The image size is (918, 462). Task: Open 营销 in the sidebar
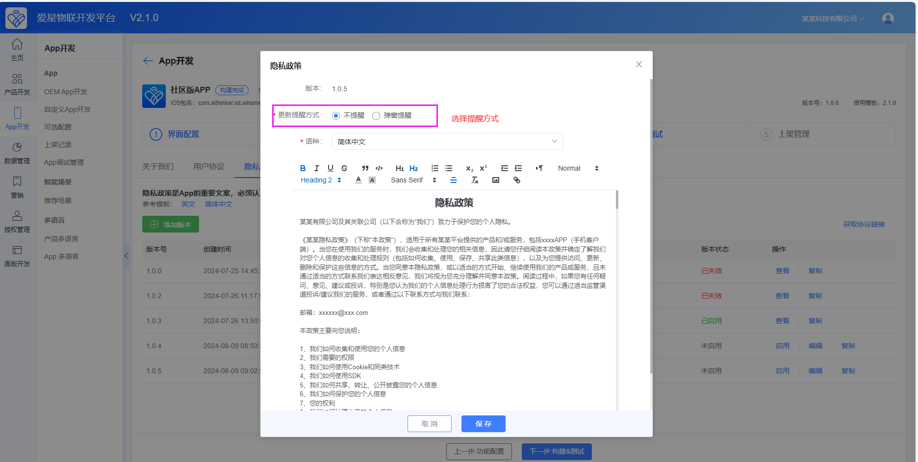pos(17,187)
